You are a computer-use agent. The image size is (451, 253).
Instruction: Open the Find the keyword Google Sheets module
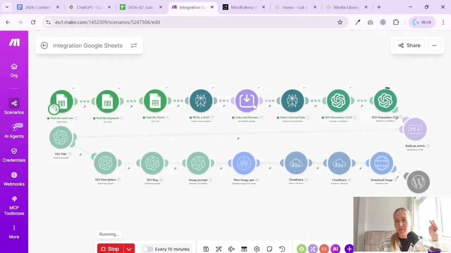107,102
